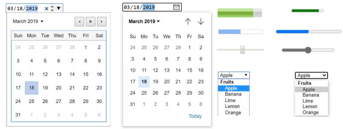Click the date spinner arrows in left input
The height and width of the screenshot is (129, 343).
52,8
